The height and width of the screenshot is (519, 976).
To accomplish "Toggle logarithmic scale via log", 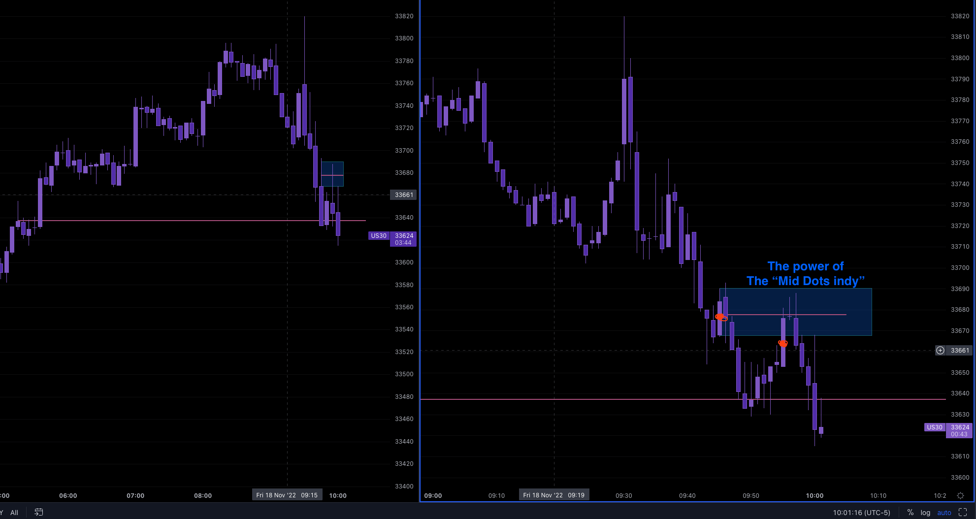I will click(x=925, y=512).
